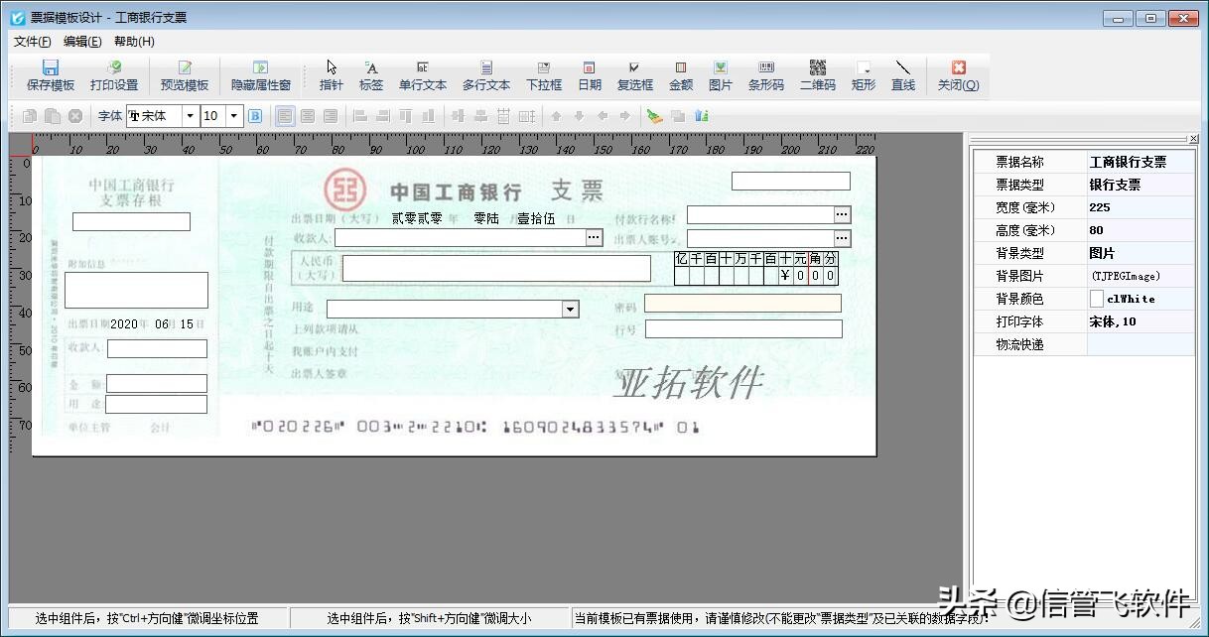
Task: Click the 背景颜色 clWhite color swatch
Action: [x=1097, y=299]
